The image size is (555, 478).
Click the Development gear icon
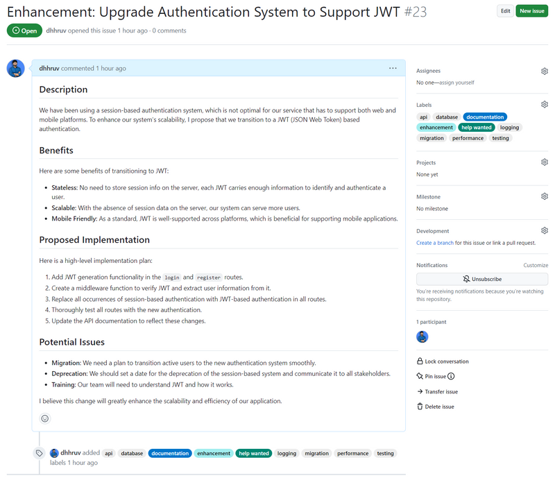point(545,230)
